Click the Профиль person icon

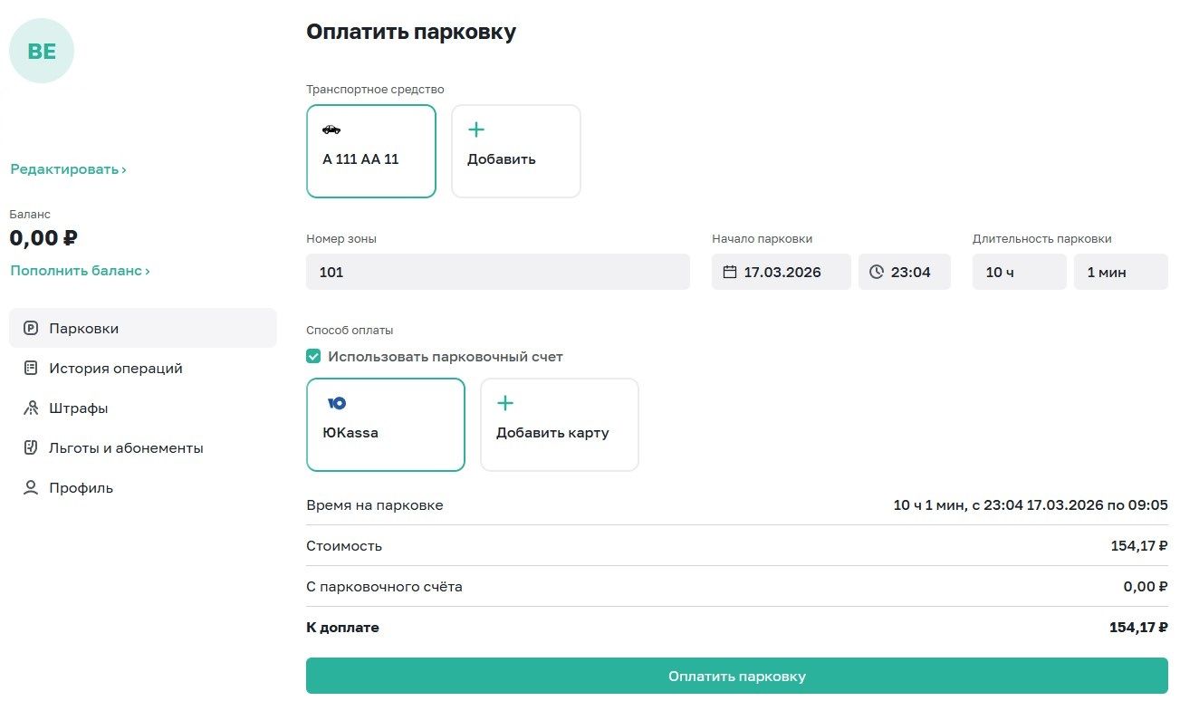click(x=31, y=488)
